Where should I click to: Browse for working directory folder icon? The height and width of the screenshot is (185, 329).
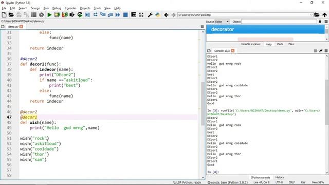(x=317, y=15)
